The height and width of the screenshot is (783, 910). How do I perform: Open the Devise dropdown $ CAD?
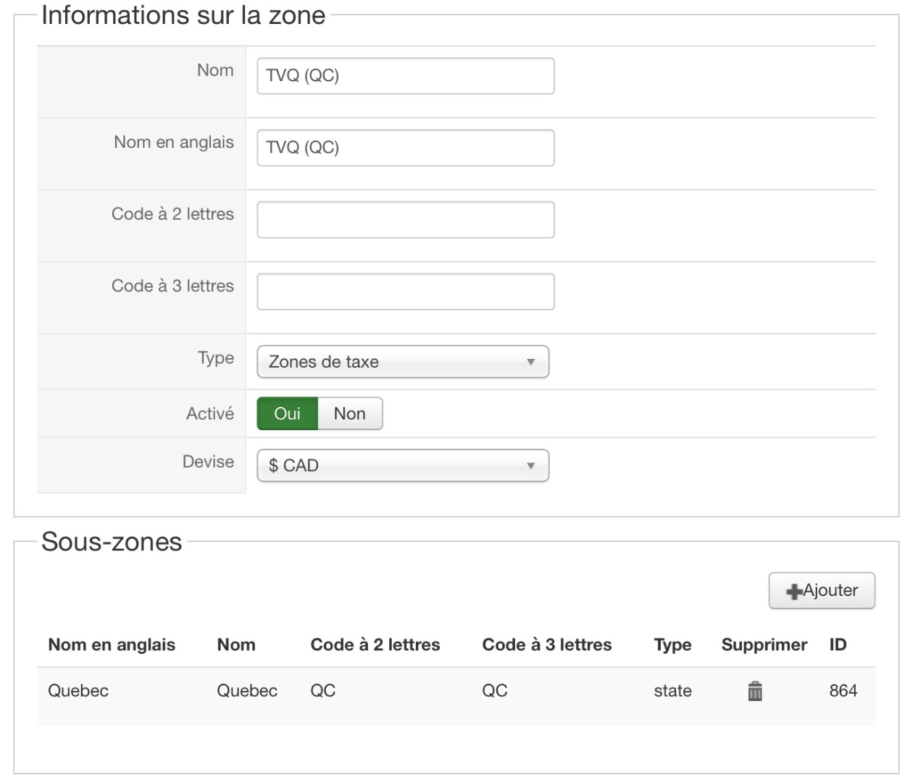pyautogui.click(x=403, y=465)
